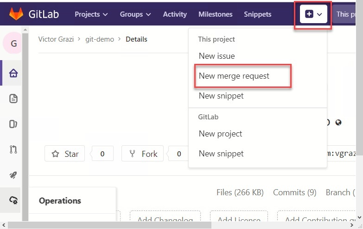Open the Repository file icon in sidebar
The width and height of the screenshot is (363, 229).
13,99
